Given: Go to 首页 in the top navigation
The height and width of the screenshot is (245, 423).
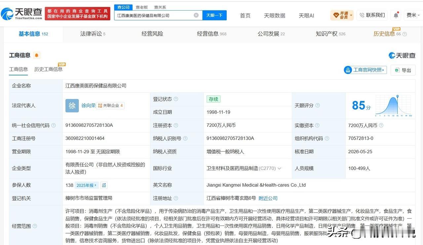Looking at the screenshot, I should (x=245, y=16).
